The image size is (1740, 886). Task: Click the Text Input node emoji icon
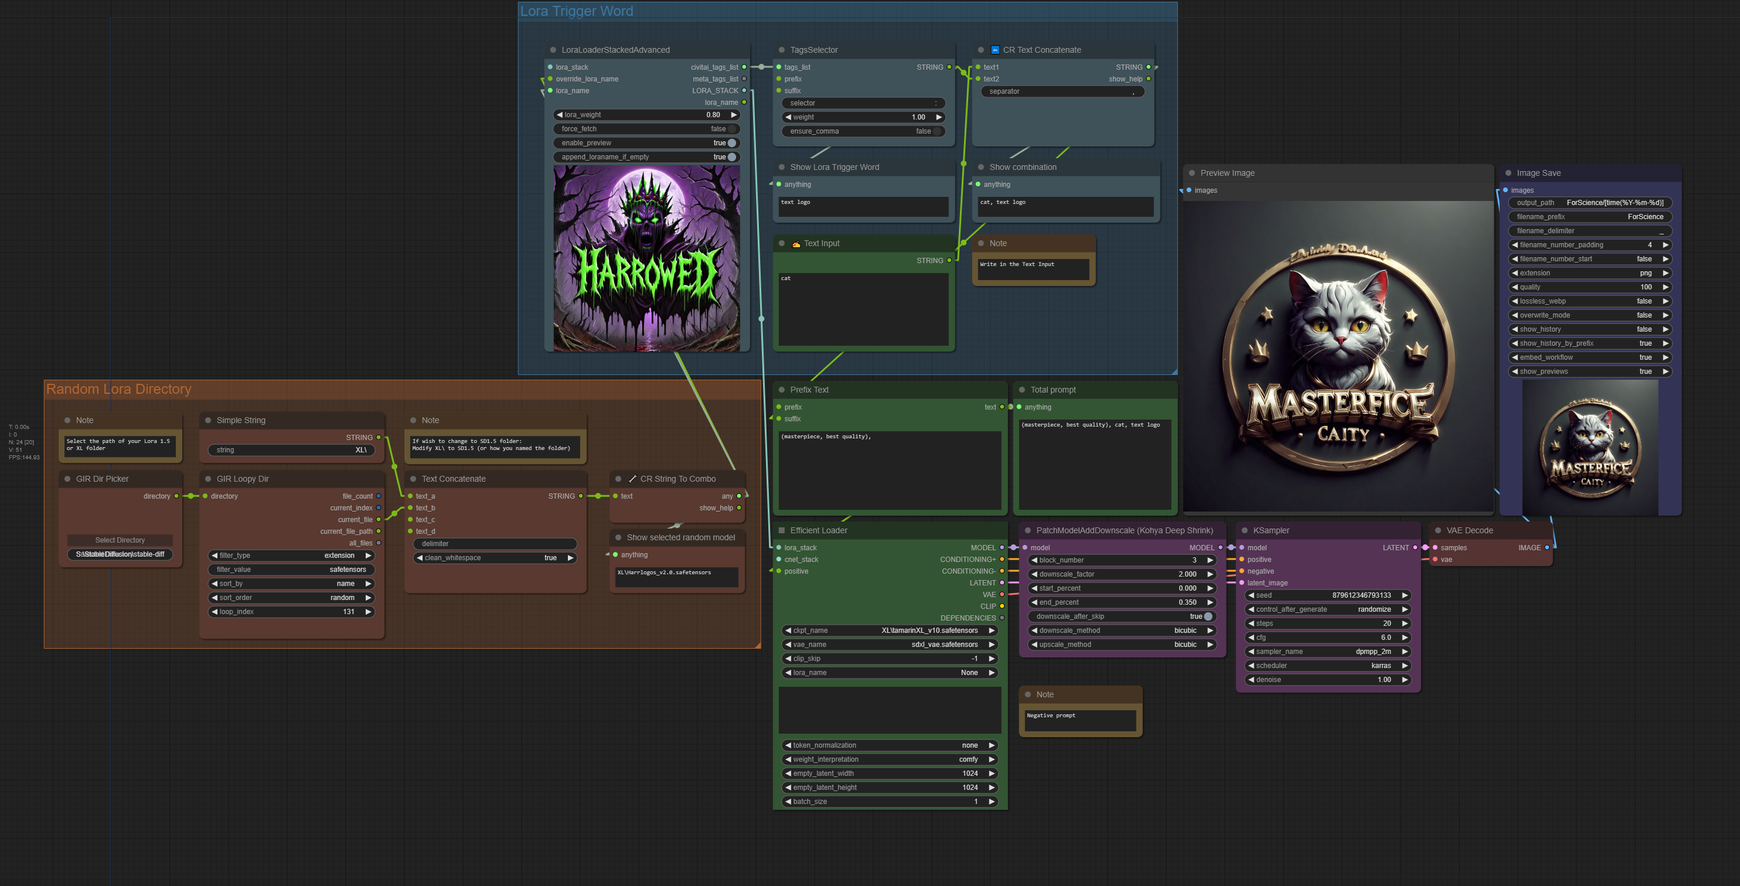[796, 244]
